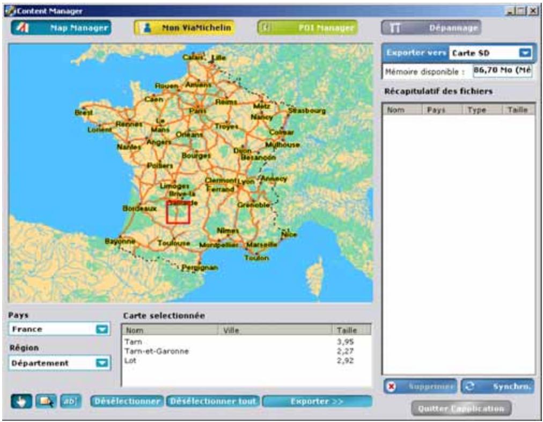
Task: Click Marseille on the map
Action: pyautogui.click(x=261, y=245)
